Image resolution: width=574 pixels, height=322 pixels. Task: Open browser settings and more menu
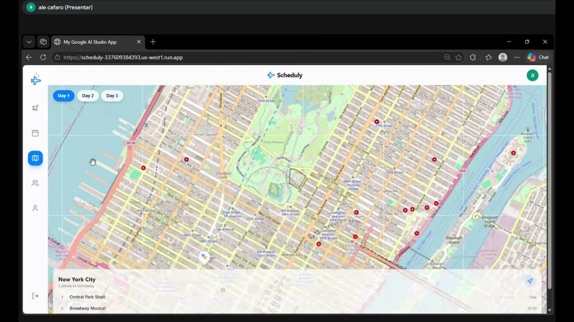point(517,57)
